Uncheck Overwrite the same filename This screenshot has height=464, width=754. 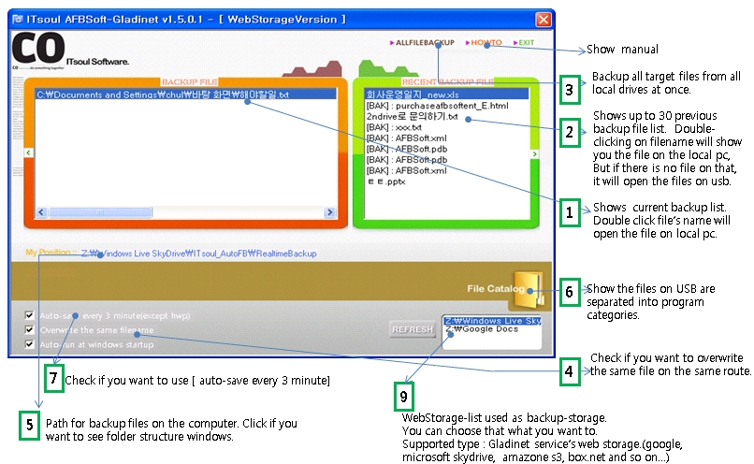(30, 330)
